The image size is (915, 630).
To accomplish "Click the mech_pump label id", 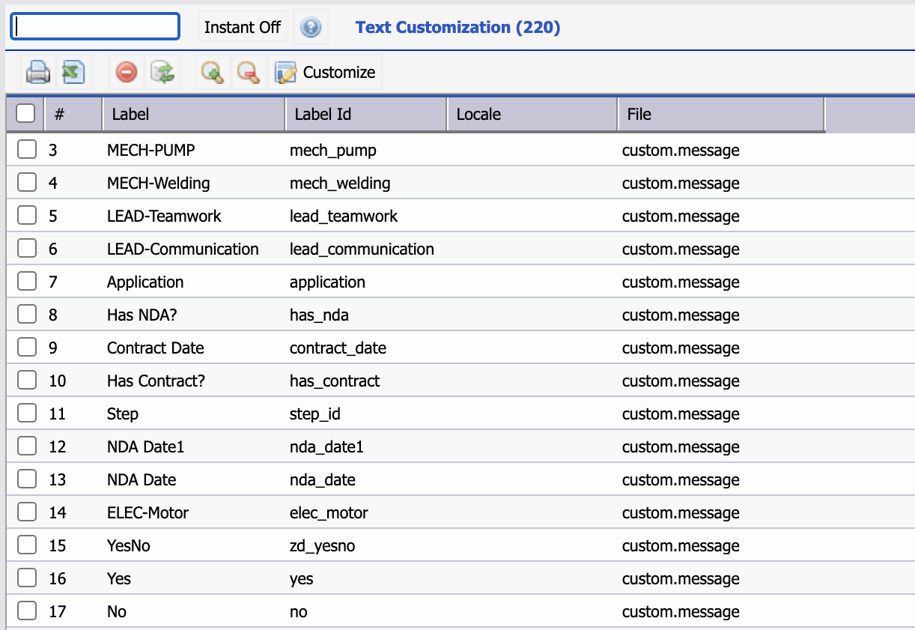I will [x=333, y=151].
